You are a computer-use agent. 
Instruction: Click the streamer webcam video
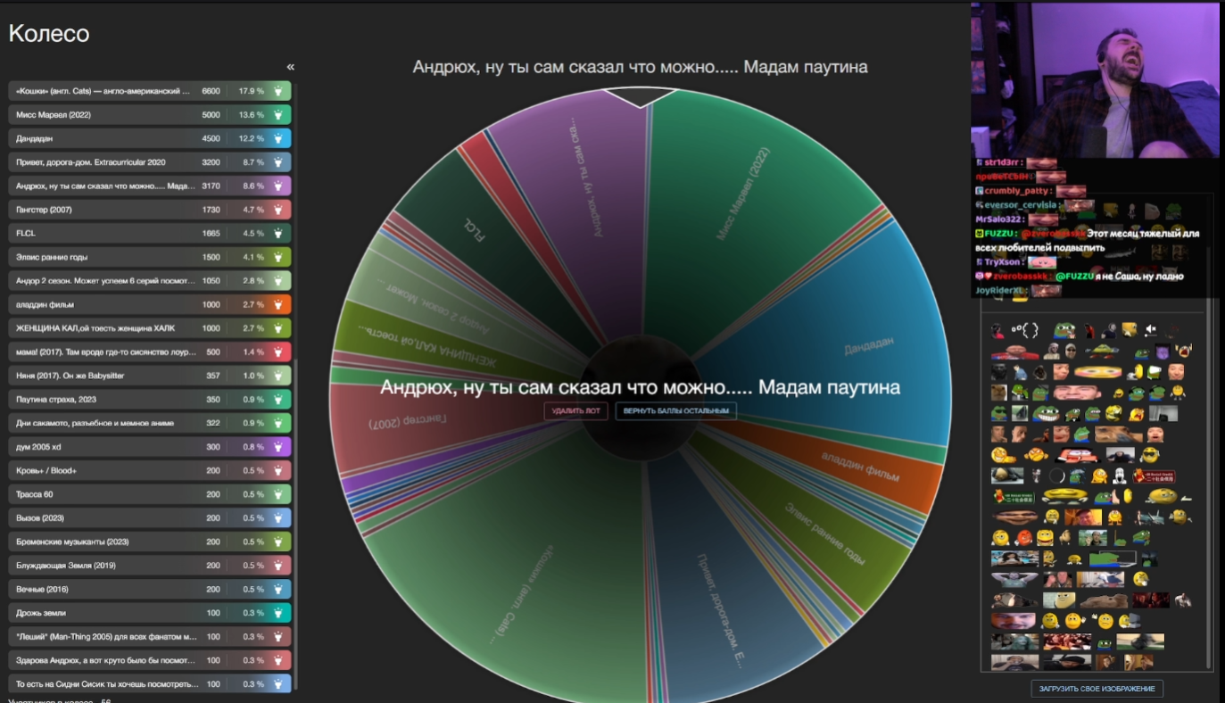pyautogui.click(x=1095, y=79)
